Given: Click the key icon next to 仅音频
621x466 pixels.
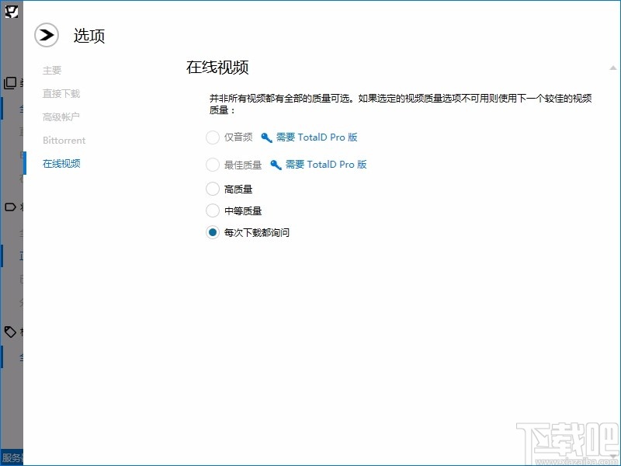Looking at the screenshot, I should pyautogui.click(x=267, y=138).
